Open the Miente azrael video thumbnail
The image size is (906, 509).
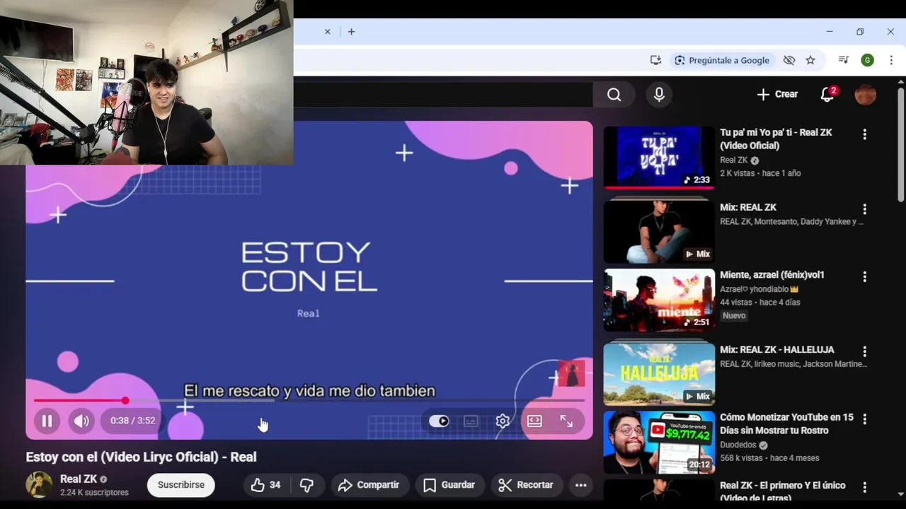659,300
